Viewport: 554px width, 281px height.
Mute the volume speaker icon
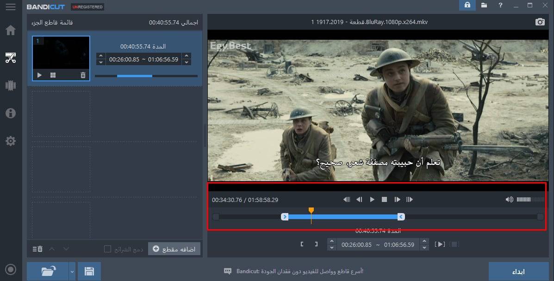509,200
